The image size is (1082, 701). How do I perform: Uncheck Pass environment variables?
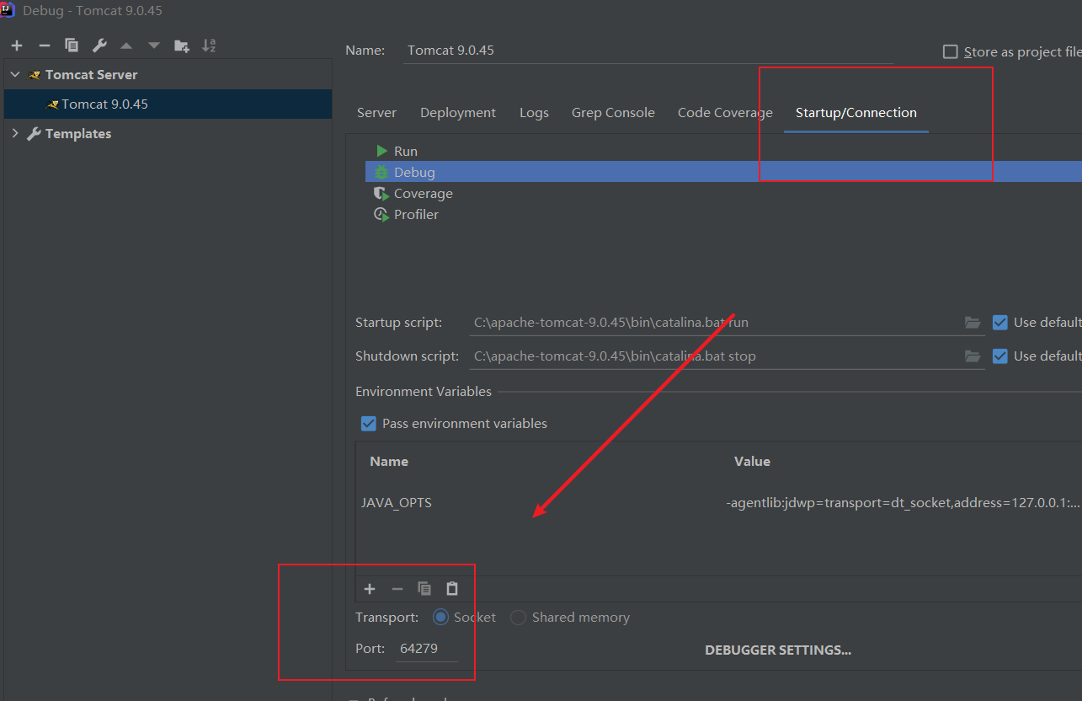point(368,424)
